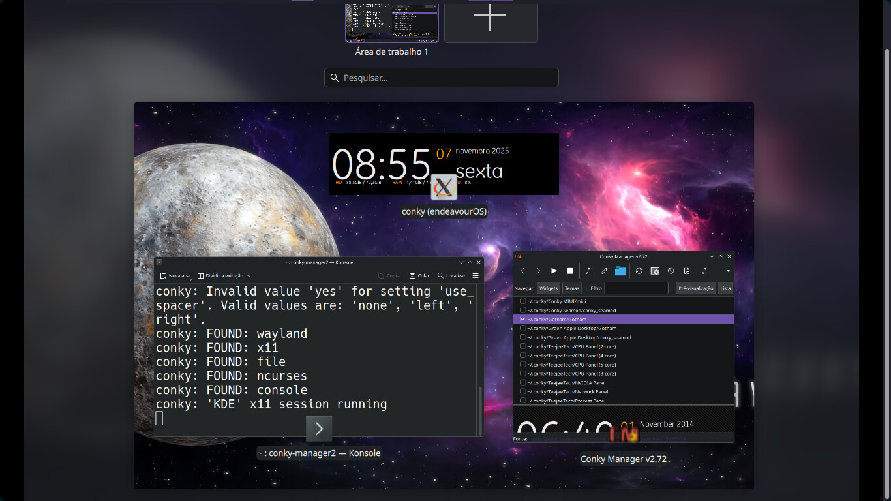Click the Konsole hamburger menu icon
The height and width of the screenshot is (501, 891).
(476, 276)
